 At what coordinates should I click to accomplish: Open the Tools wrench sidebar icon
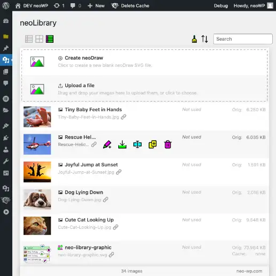[6, 161]
